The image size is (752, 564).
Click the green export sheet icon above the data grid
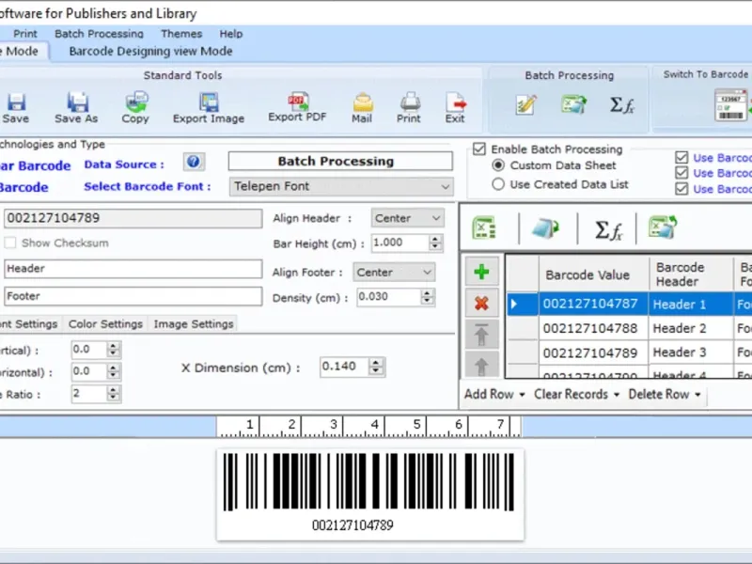(x=663, y=227)
